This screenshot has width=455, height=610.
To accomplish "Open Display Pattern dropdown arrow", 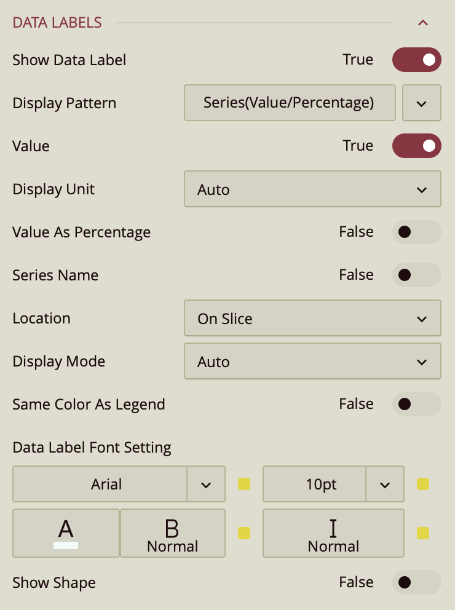I will coord(421,103).
